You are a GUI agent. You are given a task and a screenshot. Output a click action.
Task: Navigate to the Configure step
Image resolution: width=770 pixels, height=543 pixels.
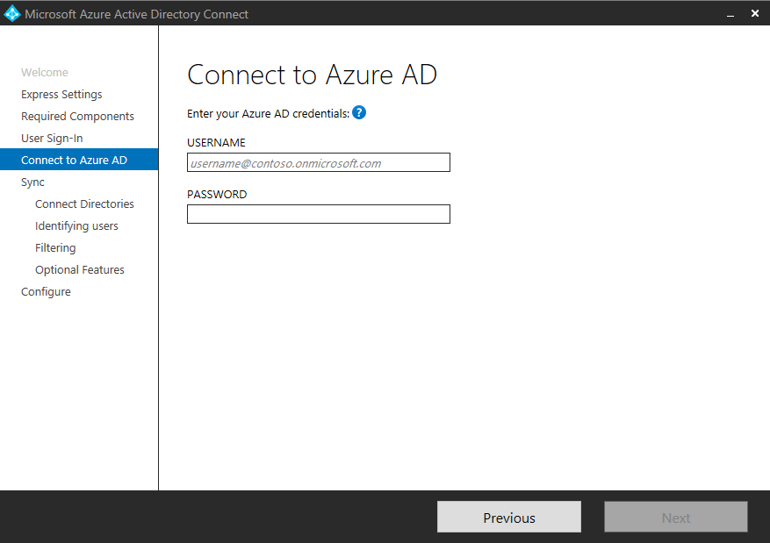pyautogui.click(x=46, y=292)
